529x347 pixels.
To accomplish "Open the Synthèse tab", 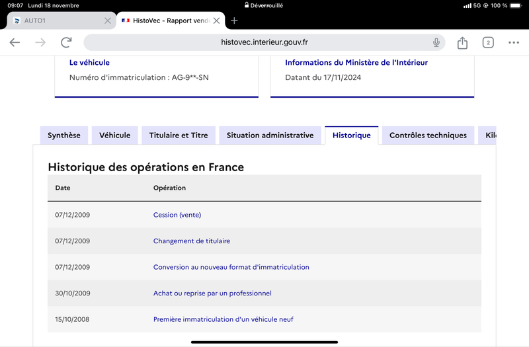I will tap(64, 135).
